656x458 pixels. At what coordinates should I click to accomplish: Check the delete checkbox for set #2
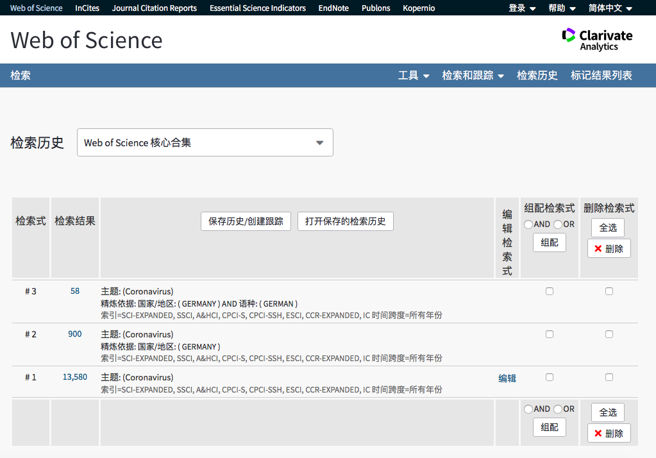609,334
